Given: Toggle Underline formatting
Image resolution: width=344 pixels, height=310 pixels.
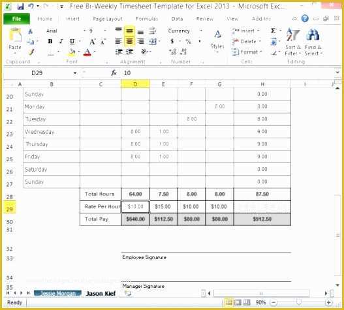Looking at the screenshot, I should [x=72, y=42].
